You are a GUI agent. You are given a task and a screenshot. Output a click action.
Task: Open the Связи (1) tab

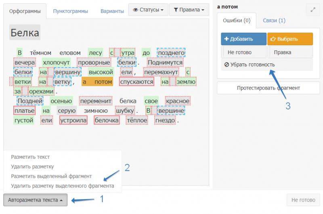pyautogui.click(x=274, y=20)
